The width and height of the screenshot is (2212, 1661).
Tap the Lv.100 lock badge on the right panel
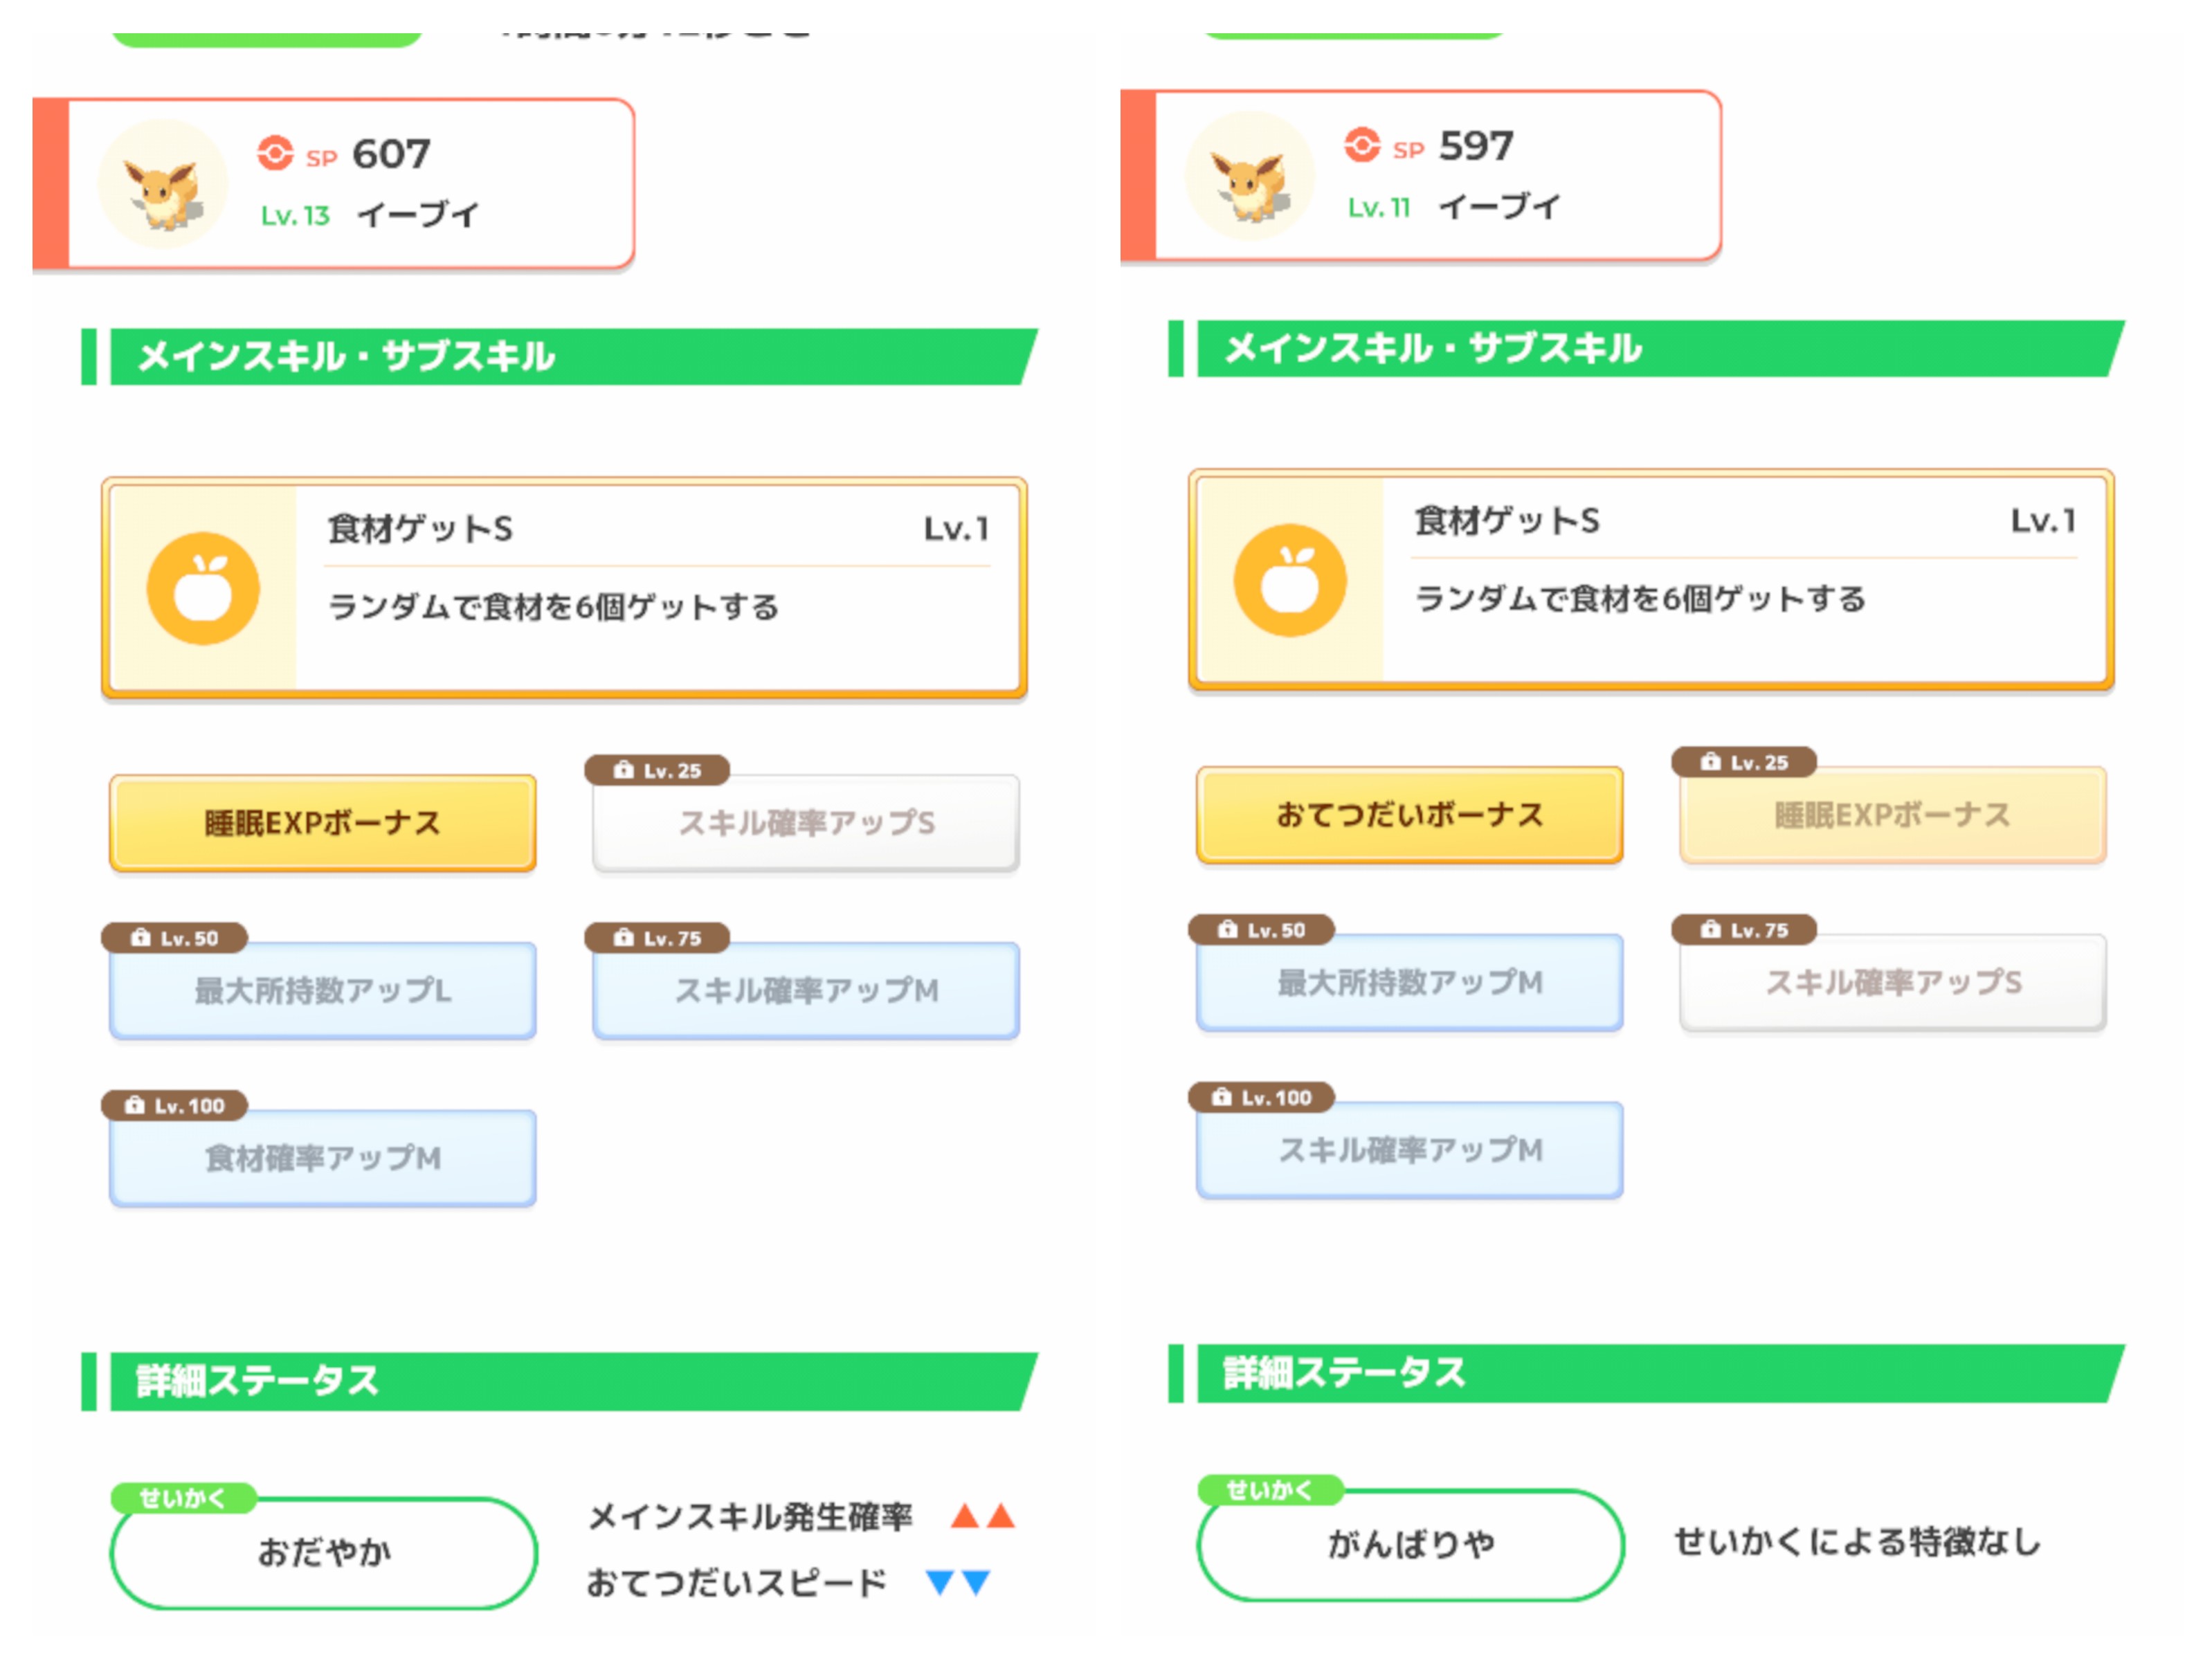(x=1261, y=1097)
